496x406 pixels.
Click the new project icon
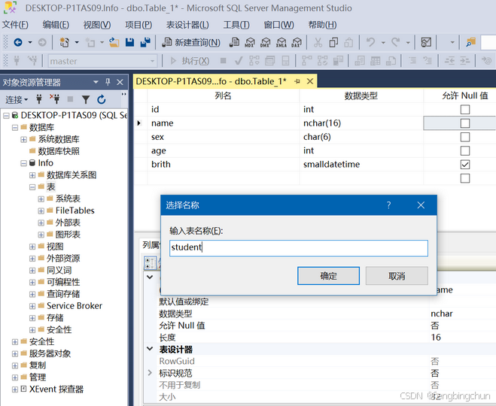[x=65, y=42]
